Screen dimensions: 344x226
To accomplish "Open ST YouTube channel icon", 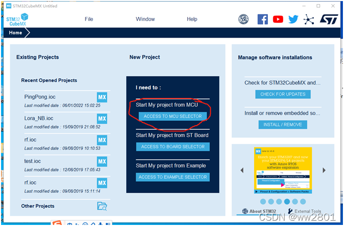I will click(x=278, y=20).
